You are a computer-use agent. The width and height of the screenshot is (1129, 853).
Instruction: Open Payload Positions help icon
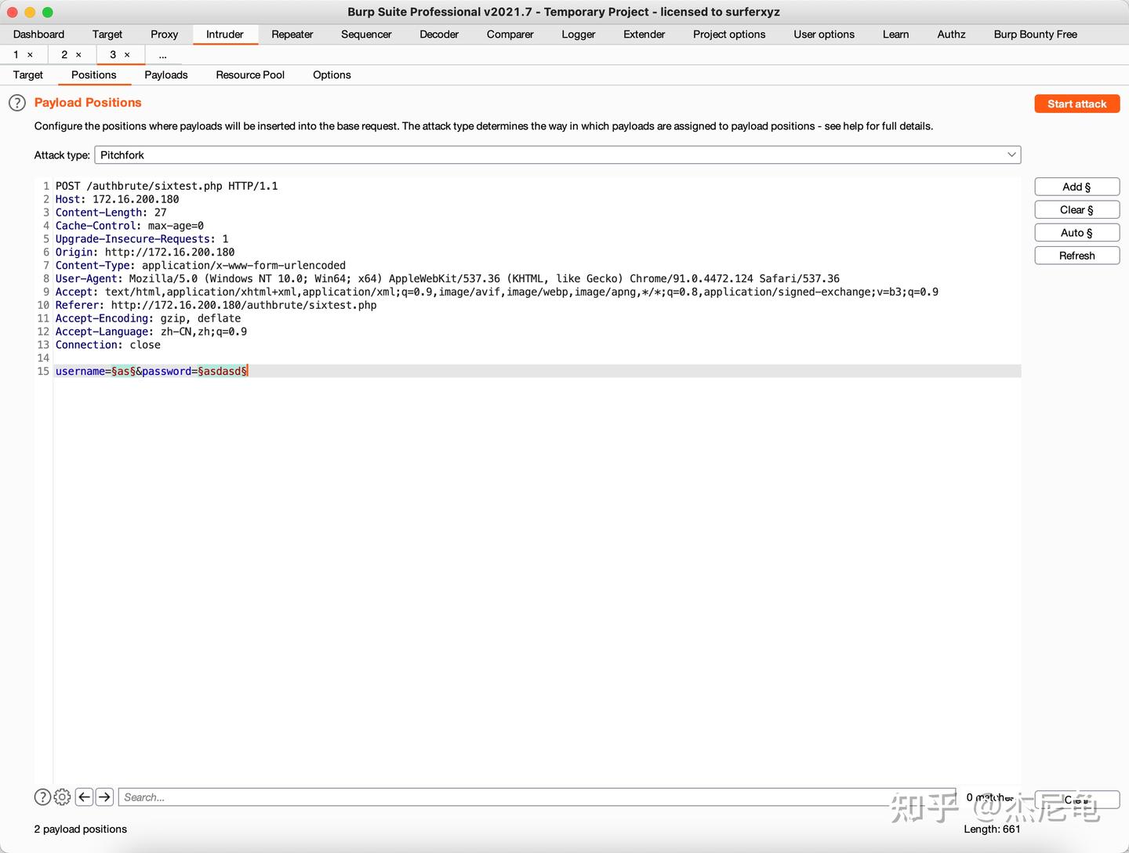pyautogui.click(x=17, y=103)
